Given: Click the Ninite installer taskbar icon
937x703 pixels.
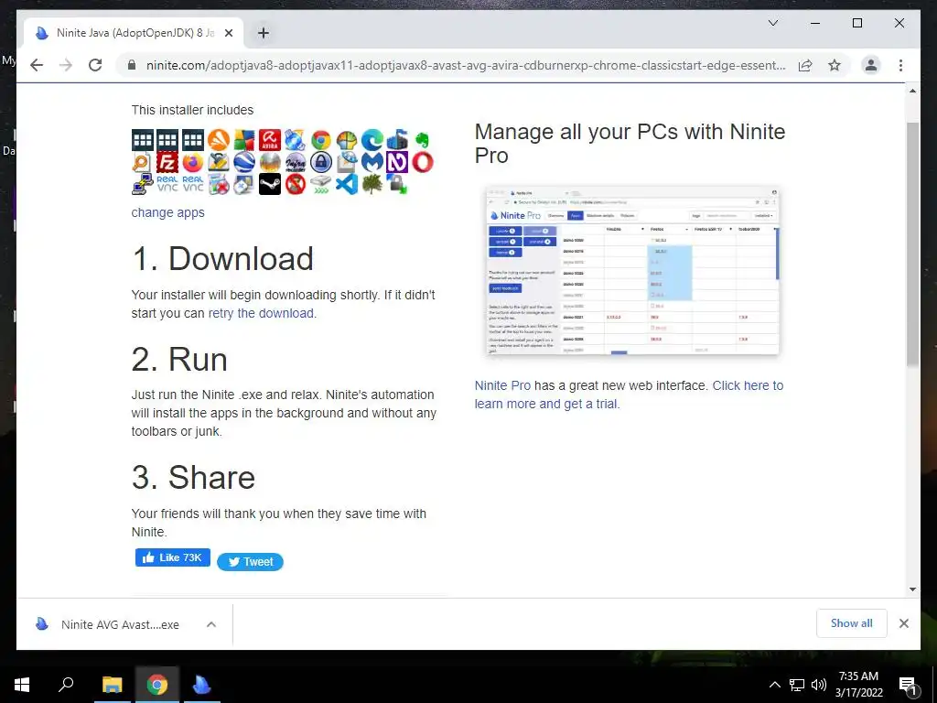Looking at the screenshot, I should click(201, 685).
